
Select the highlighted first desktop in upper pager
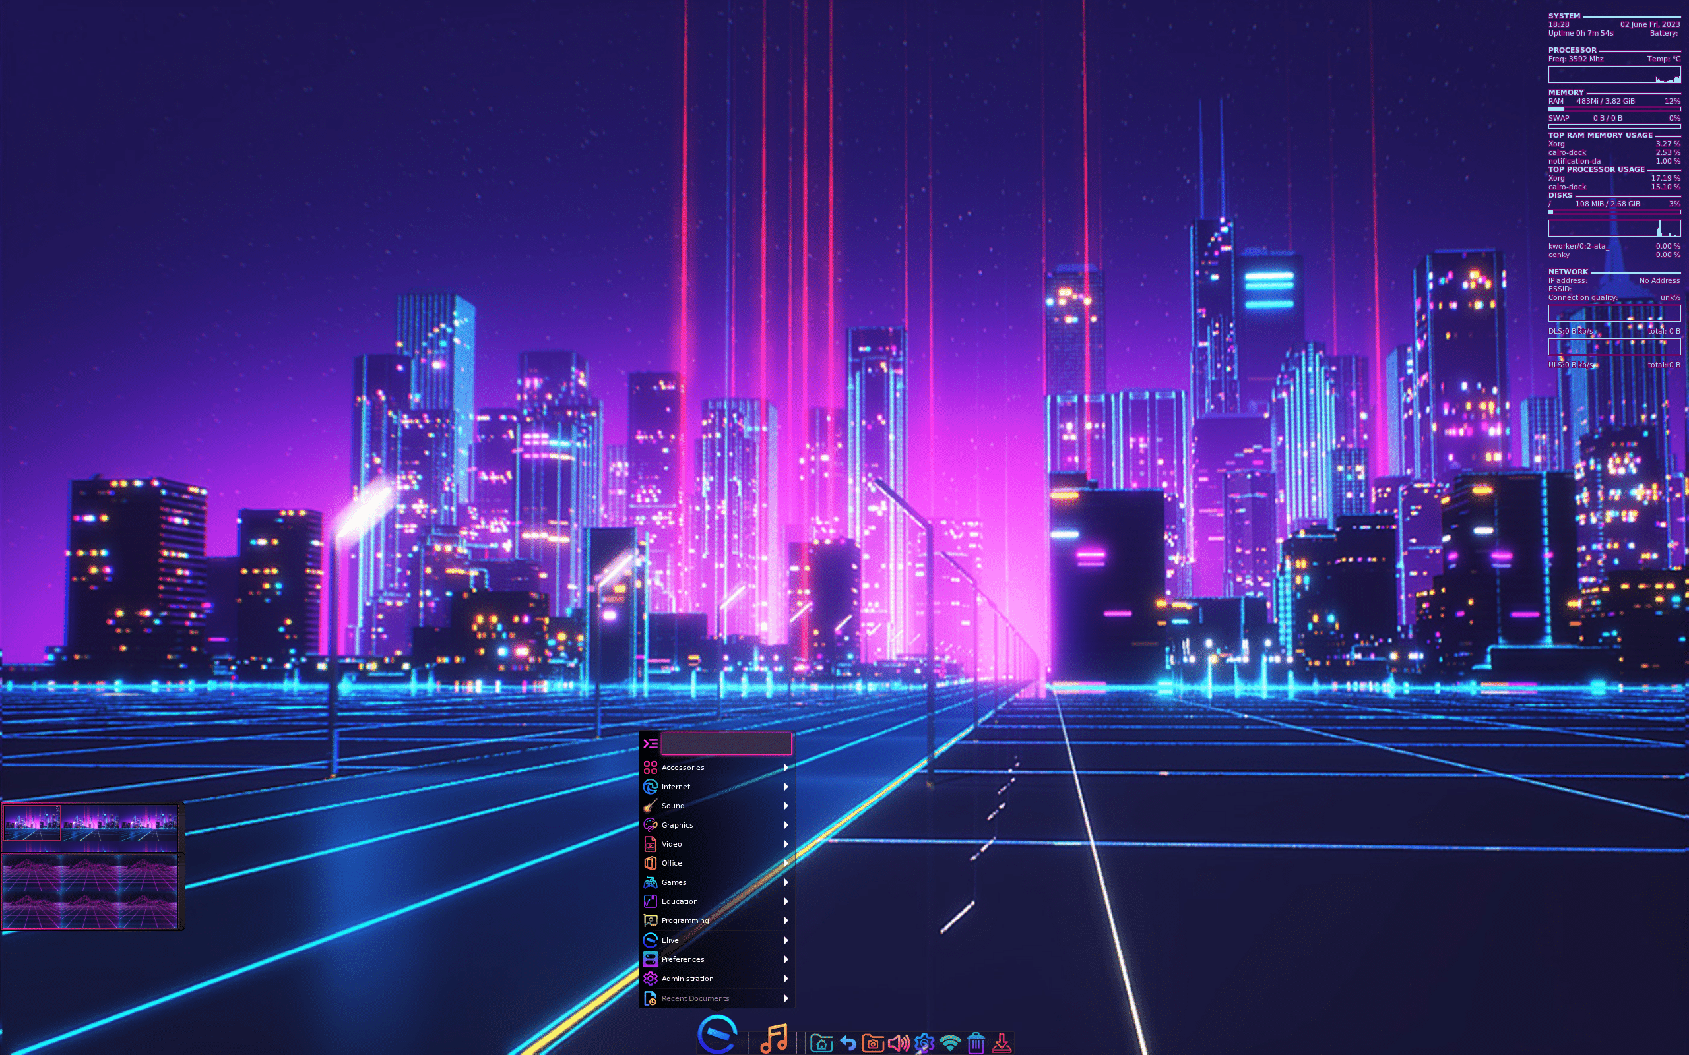point(32,823)
